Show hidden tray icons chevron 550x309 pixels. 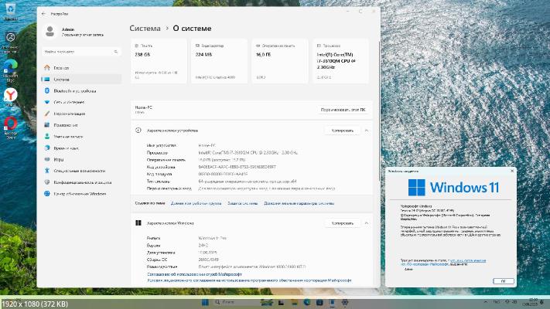486,301
